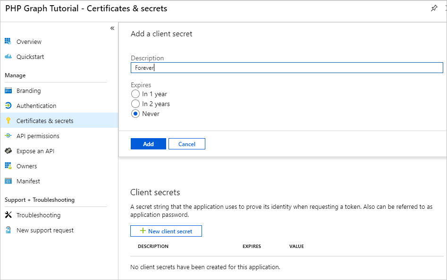Screen dimensions: 447x280
Task: Click the API permissions icon
Action: click(x=8, y=136)
